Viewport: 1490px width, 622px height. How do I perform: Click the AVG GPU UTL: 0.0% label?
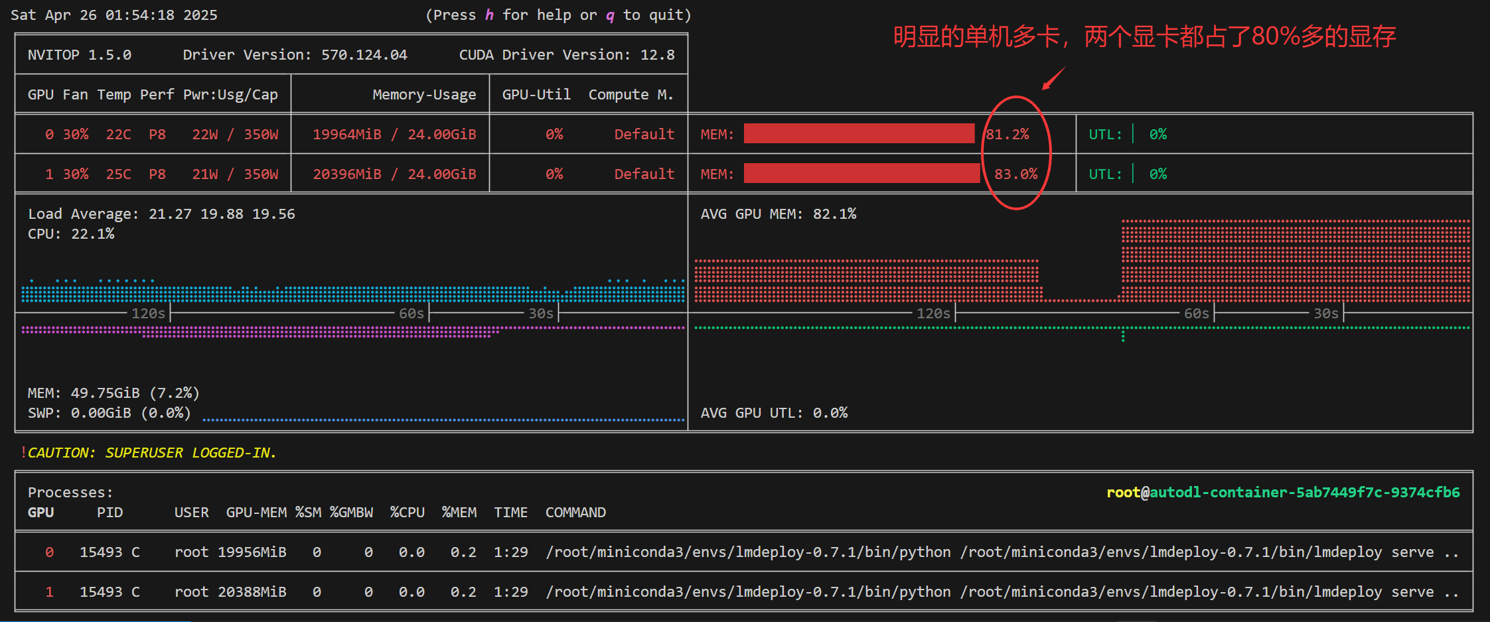tap(774, 412)
